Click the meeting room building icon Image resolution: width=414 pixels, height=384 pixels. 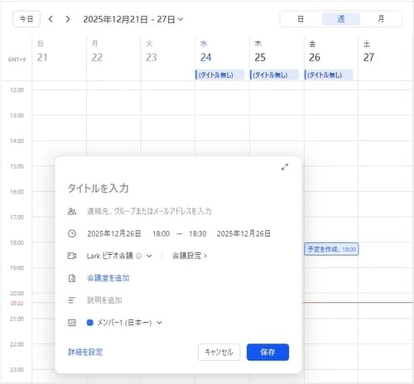click(x=71, y=278)
